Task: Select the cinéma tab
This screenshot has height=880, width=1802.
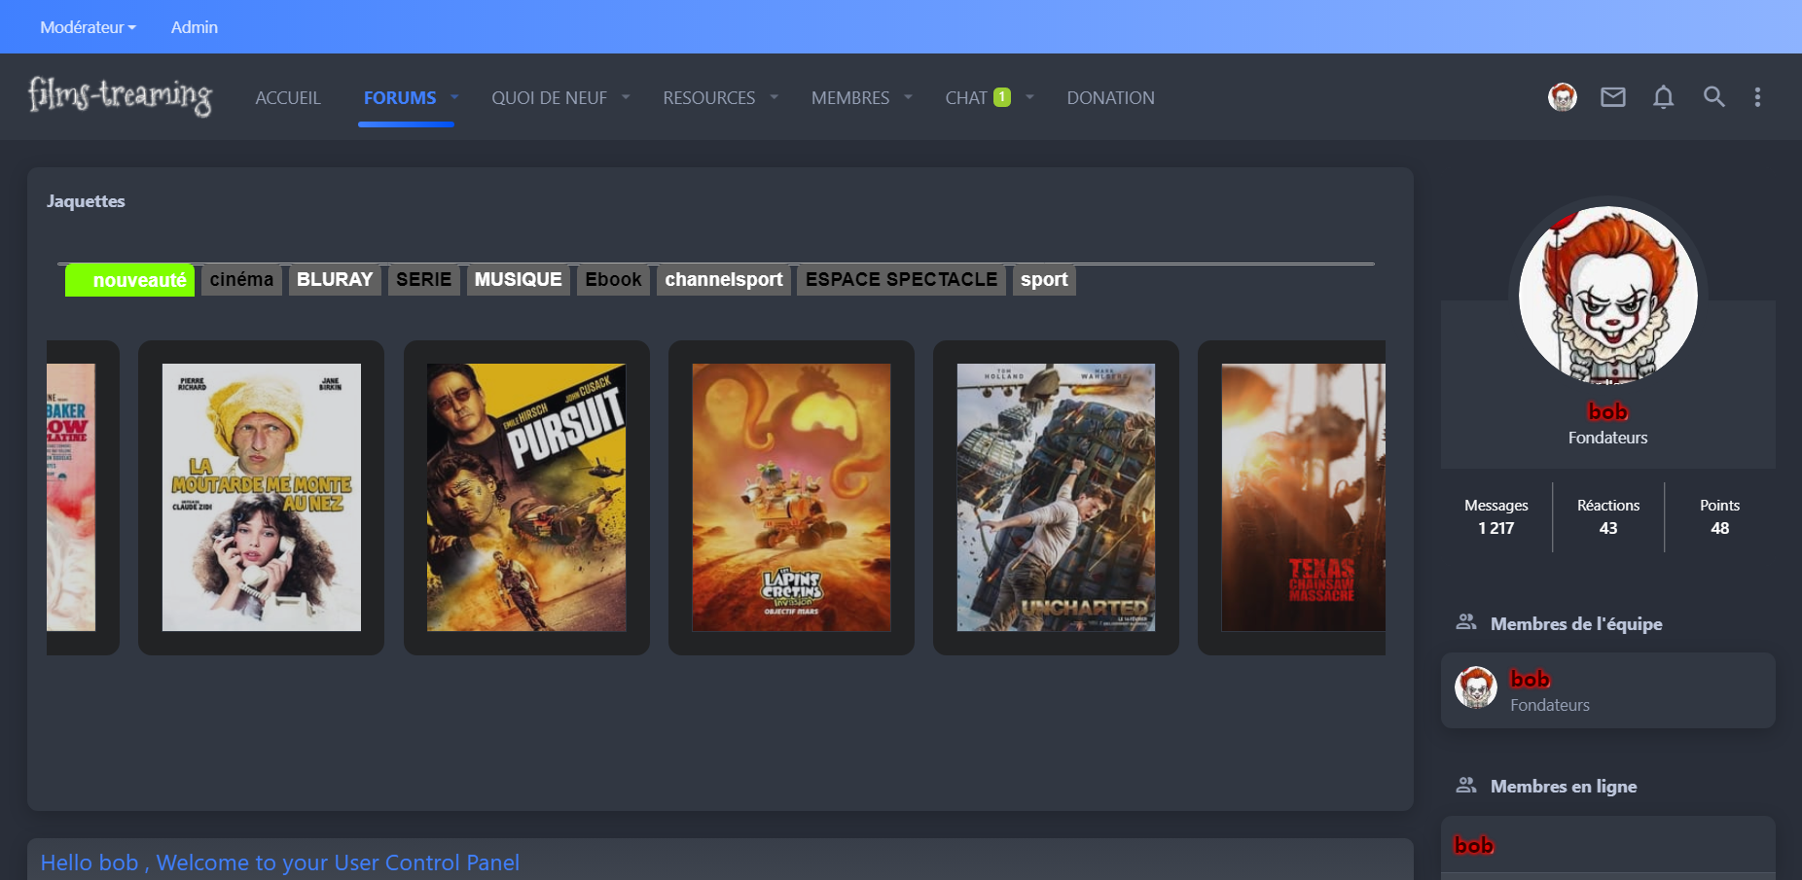Action: (241, 280)
